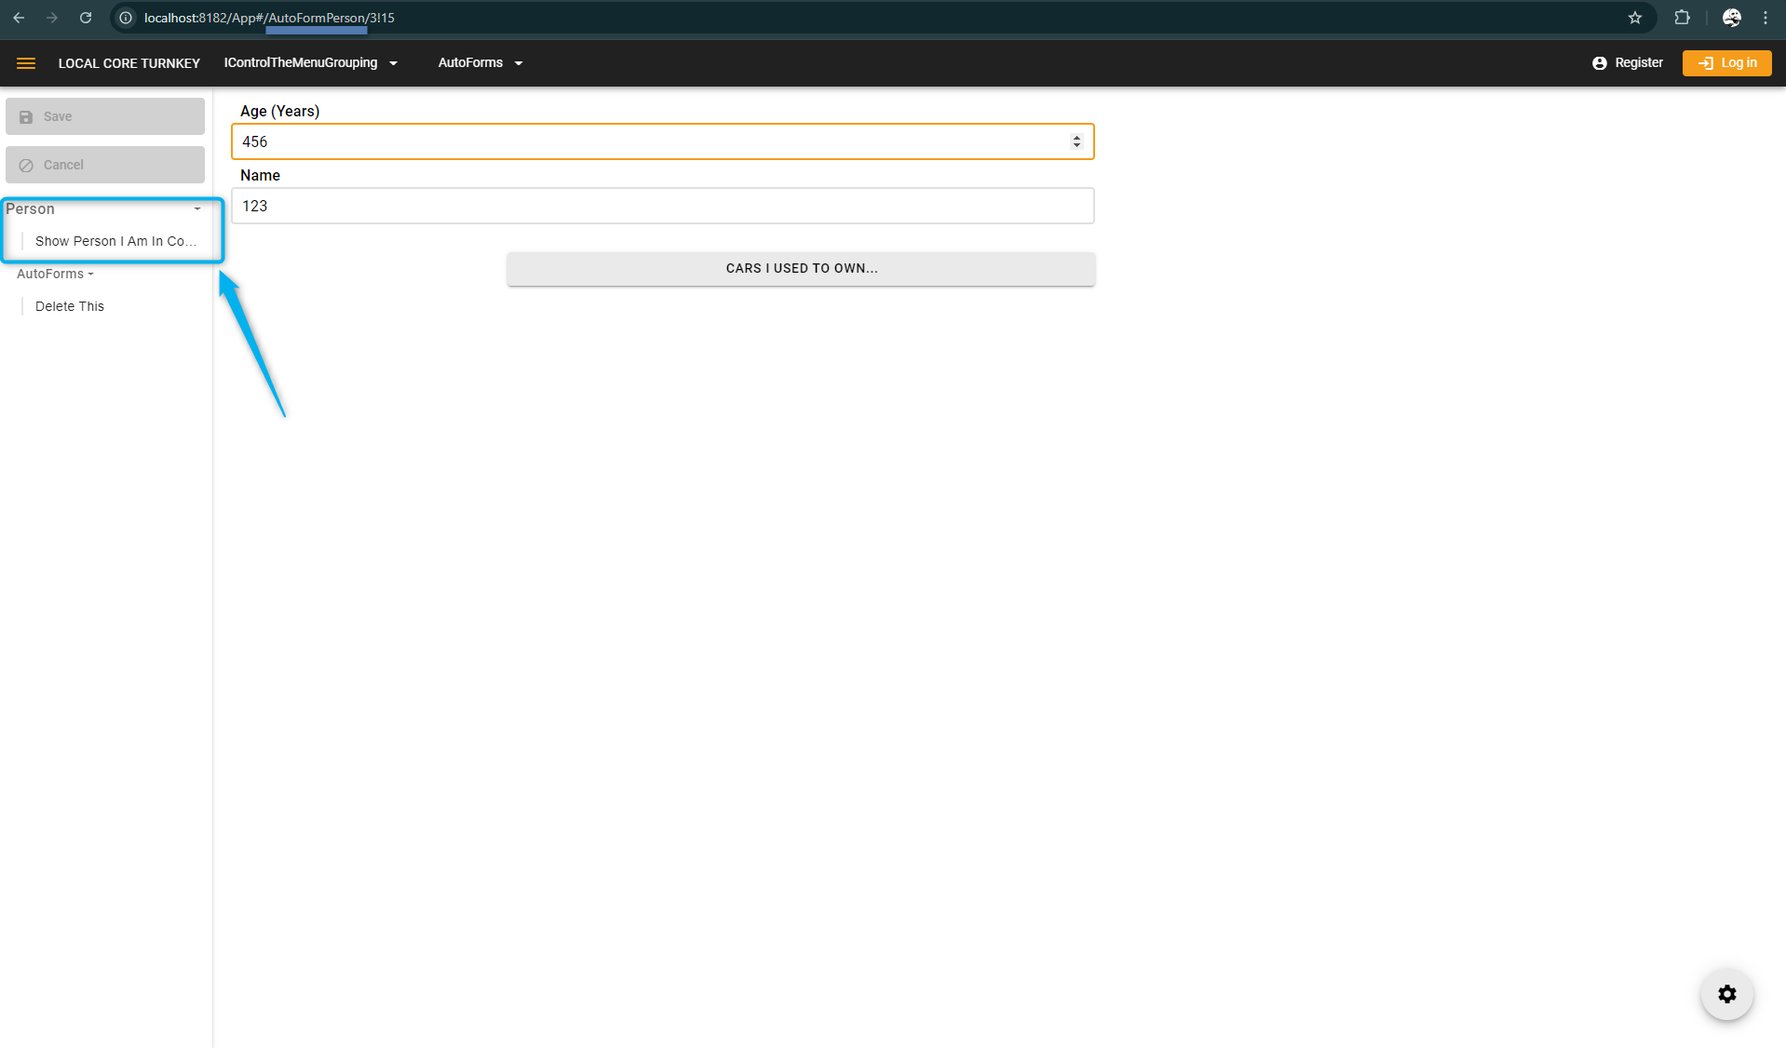View site information icon in address bar
Viewport: 1786px width, 1048px height.
tap(126, 18)
